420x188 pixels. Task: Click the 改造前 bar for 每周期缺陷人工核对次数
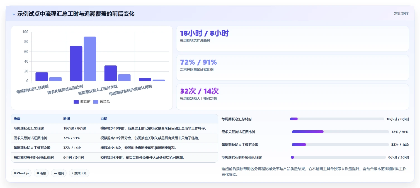(x=111, y=73)
